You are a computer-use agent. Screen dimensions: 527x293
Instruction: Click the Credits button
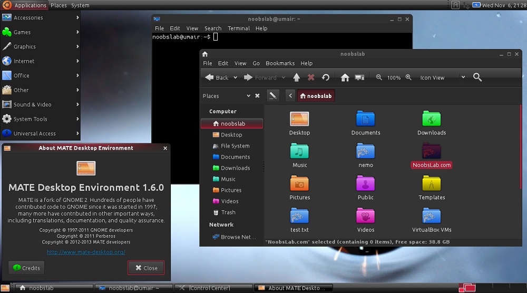pyautogui.click(x=26, y=268)
